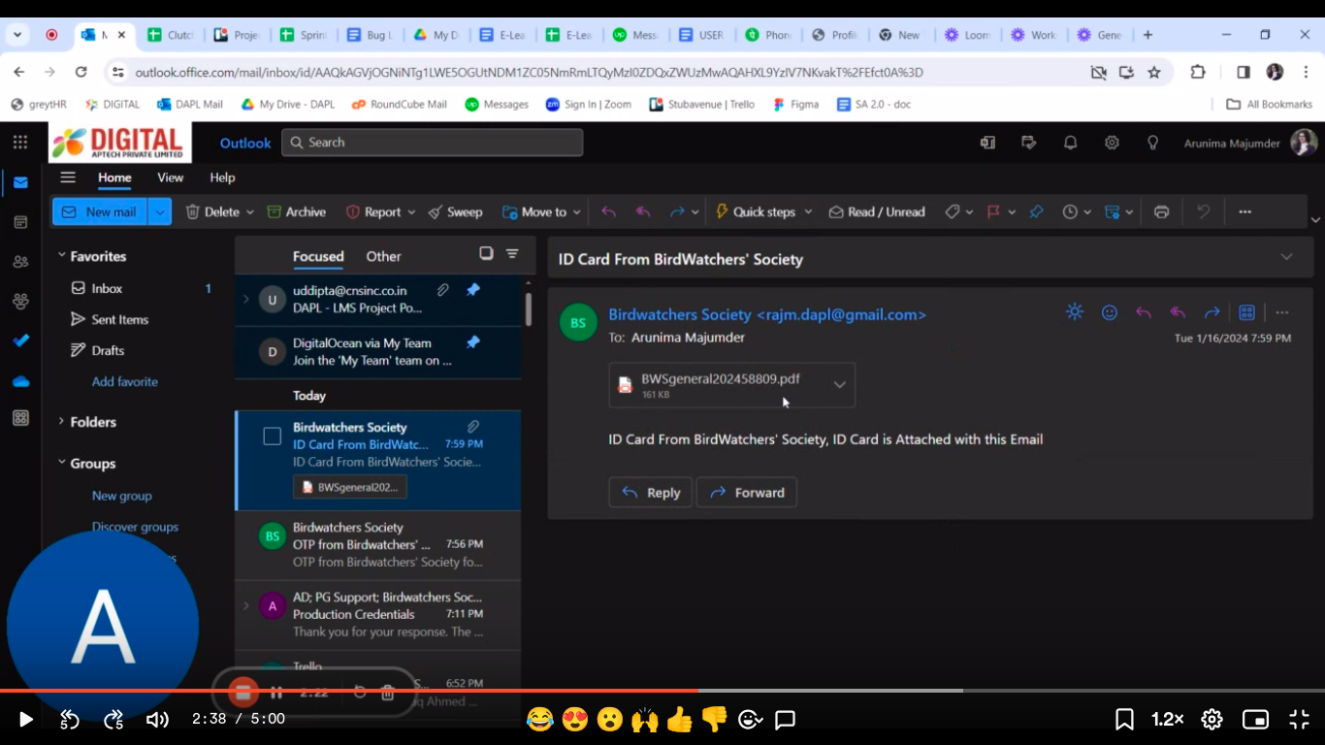Collapse the Favorites section
The image size is (1325, 745).
(62, 256)
